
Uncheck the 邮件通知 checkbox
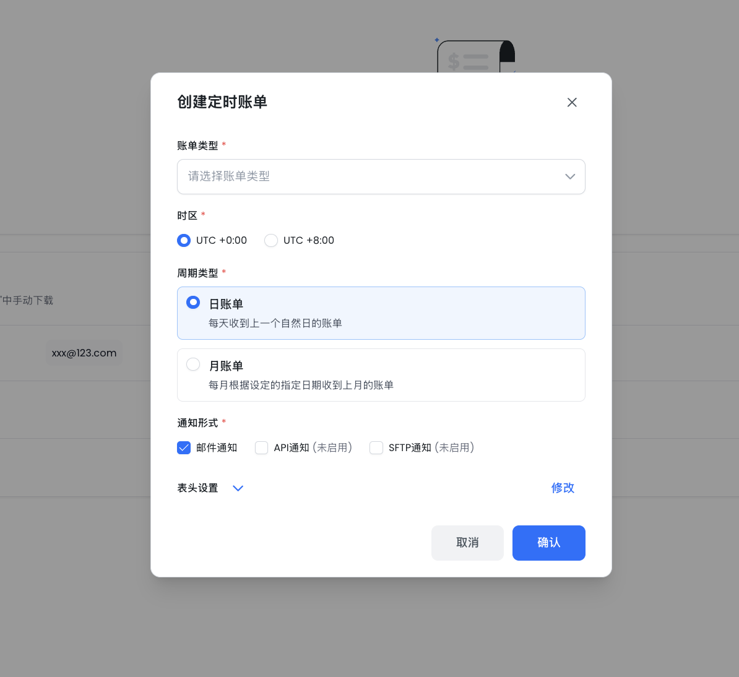tap(184, 448)
